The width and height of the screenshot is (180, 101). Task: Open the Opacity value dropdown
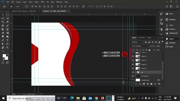(x=162, y=46)
